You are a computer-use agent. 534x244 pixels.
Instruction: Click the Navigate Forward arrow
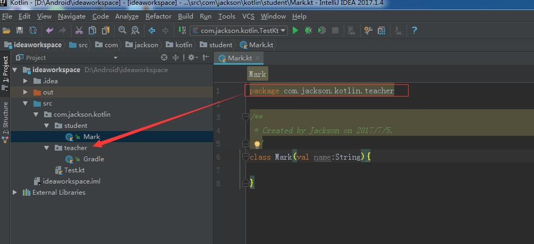pyautogui.click(x=165, y=31)
